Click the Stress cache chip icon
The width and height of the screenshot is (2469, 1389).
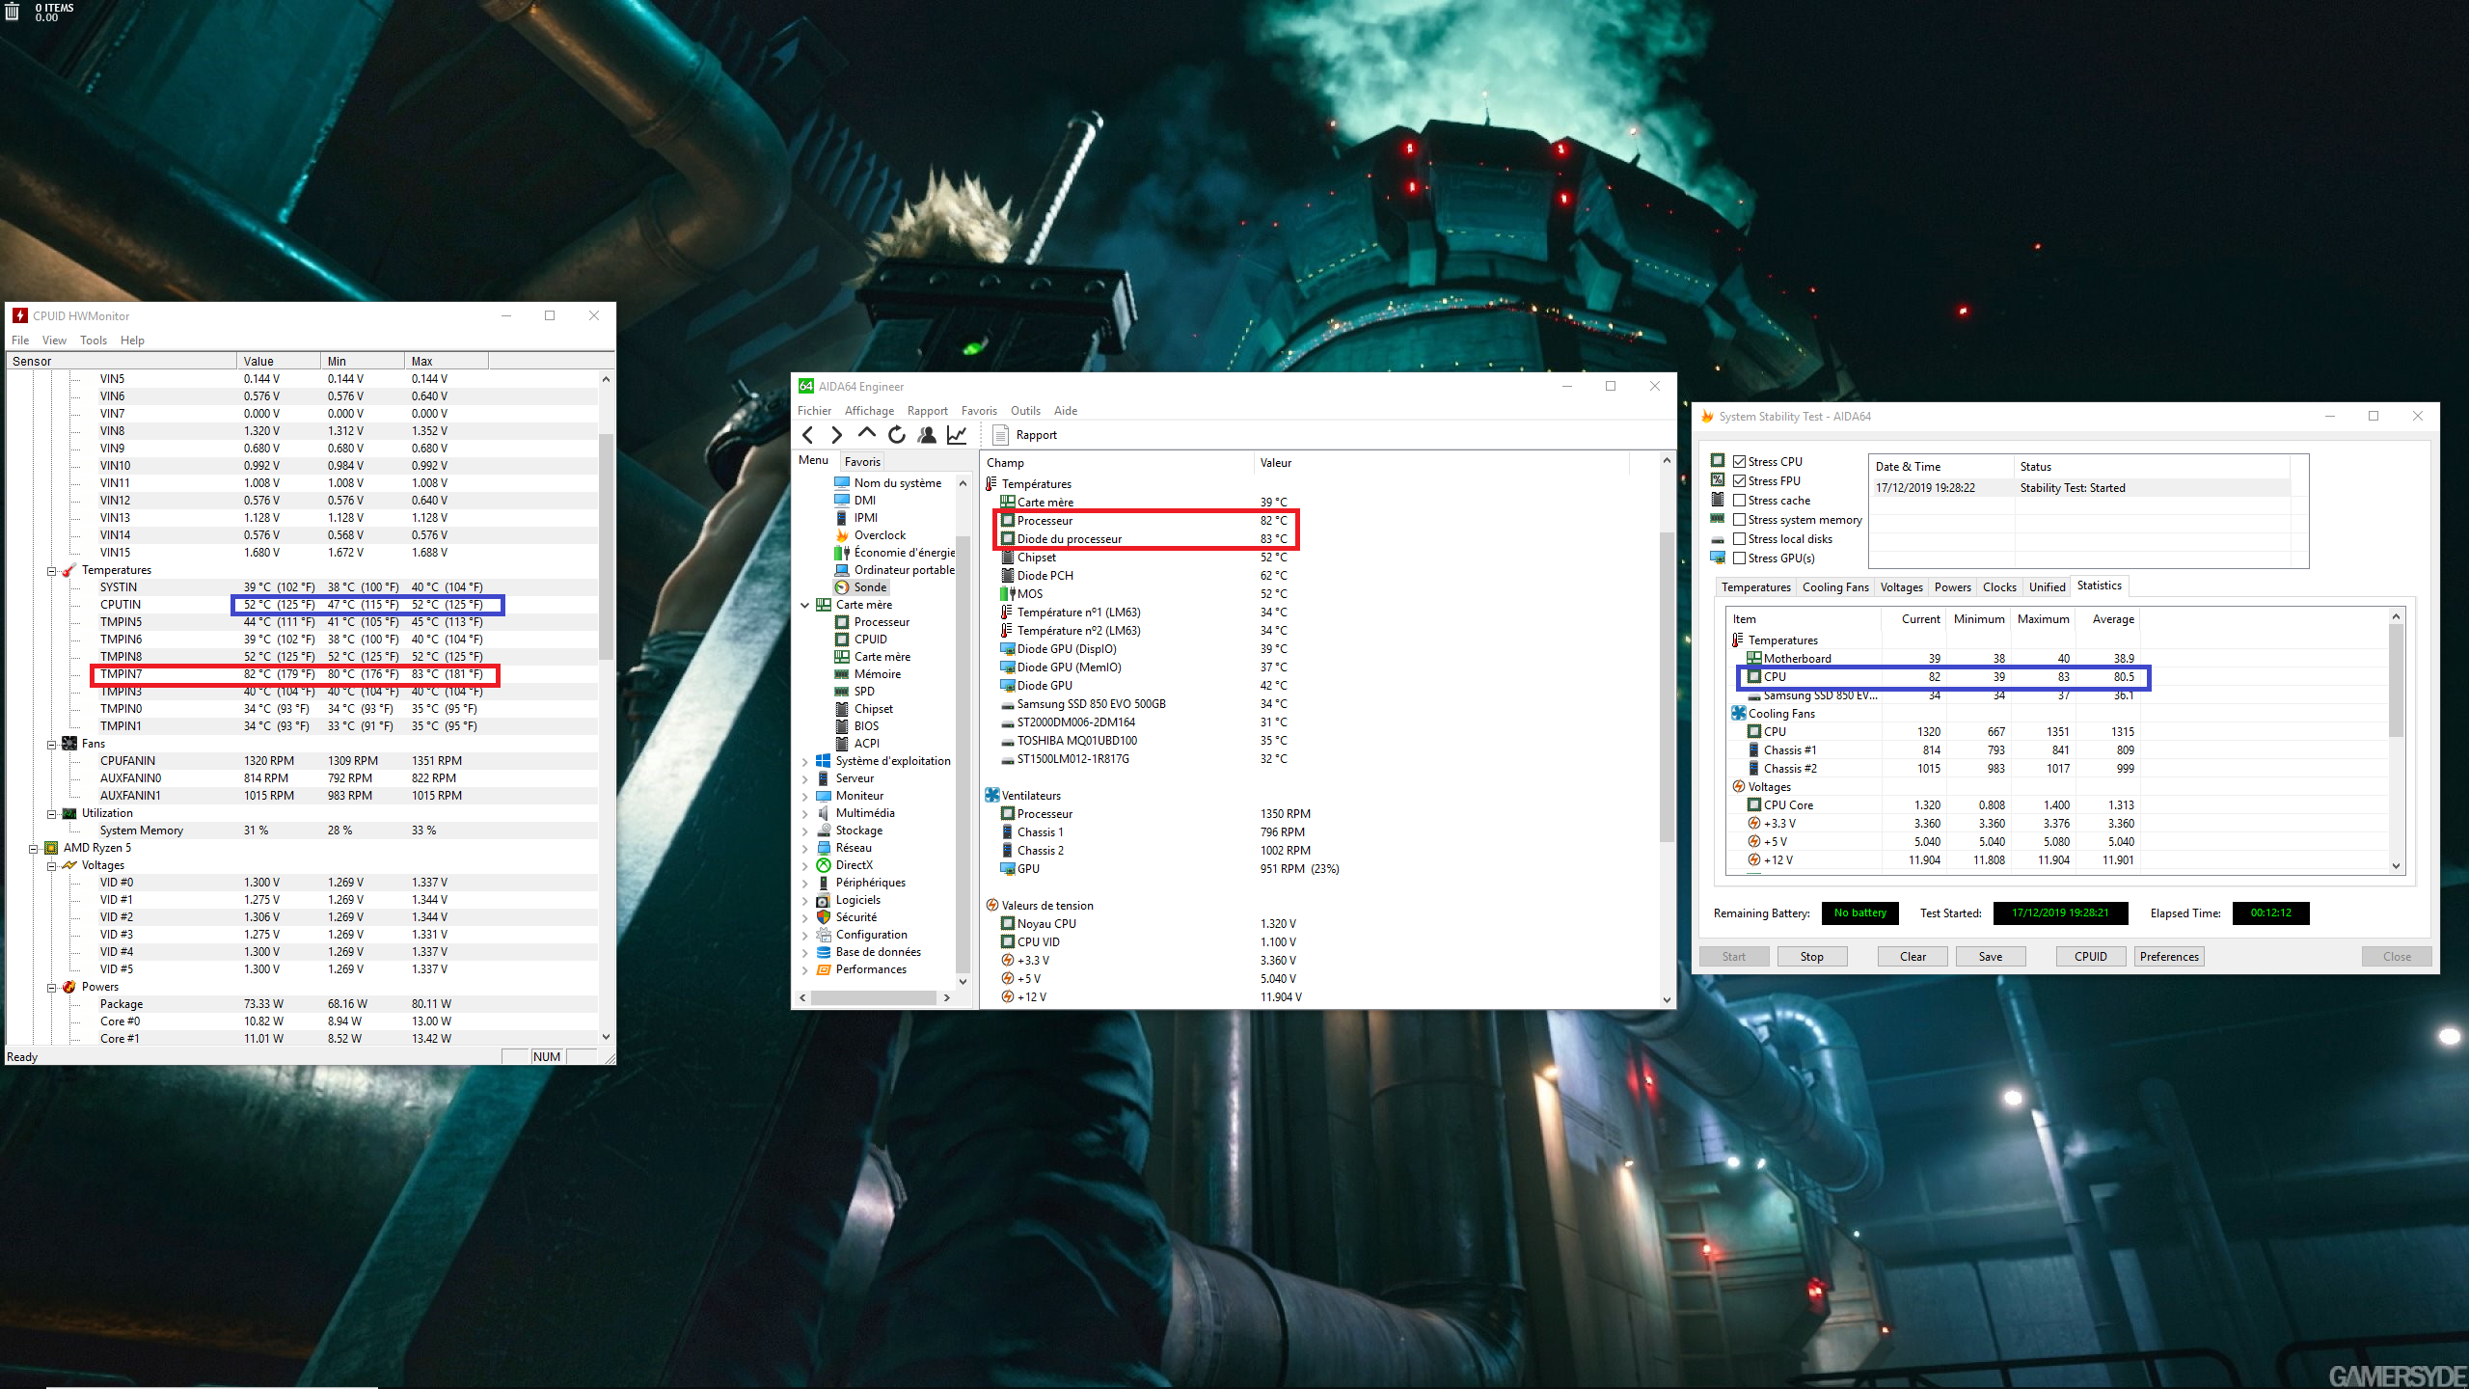click(1718, 500)
